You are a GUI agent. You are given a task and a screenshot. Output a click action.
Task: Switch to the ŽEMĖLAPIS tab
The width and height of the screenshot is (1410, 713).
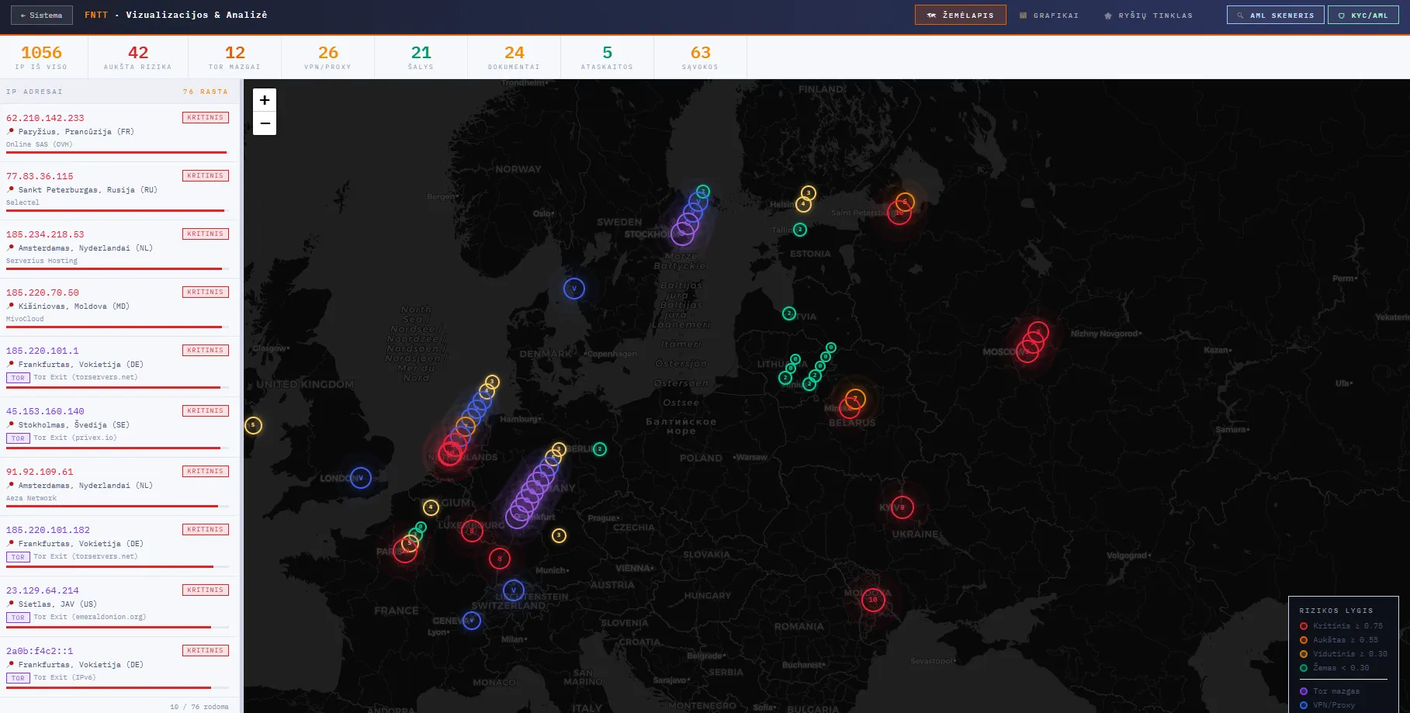point(961,15)
